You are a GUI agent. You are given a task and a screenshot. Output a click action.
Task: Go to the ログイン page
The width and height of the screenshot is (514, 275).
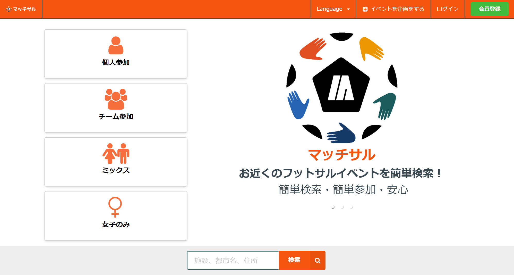[448, 9]
